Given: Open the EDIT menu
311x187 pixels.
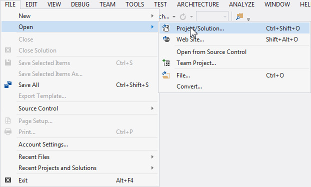Looking at the screenshot, I should click(31, 4).
